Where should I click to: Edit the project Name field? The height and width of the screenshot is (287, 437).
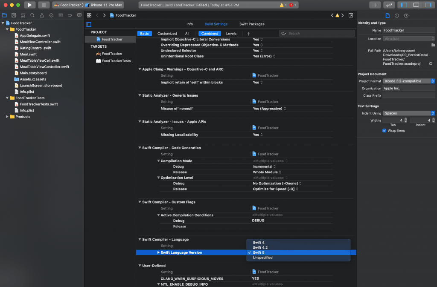408,30
